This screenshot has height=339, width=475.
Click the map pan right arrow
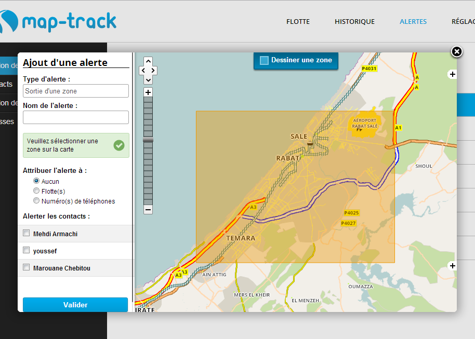point(153,71)
